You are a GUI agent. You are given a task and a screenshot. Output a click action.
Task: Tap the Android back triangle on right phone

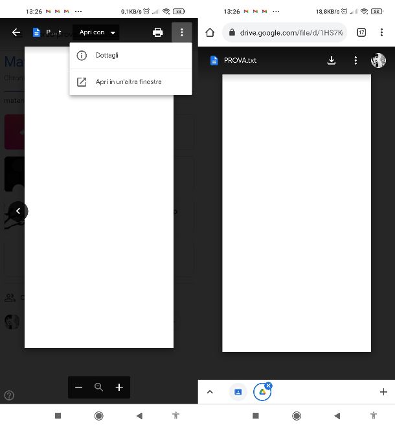(x=337, y=416)
